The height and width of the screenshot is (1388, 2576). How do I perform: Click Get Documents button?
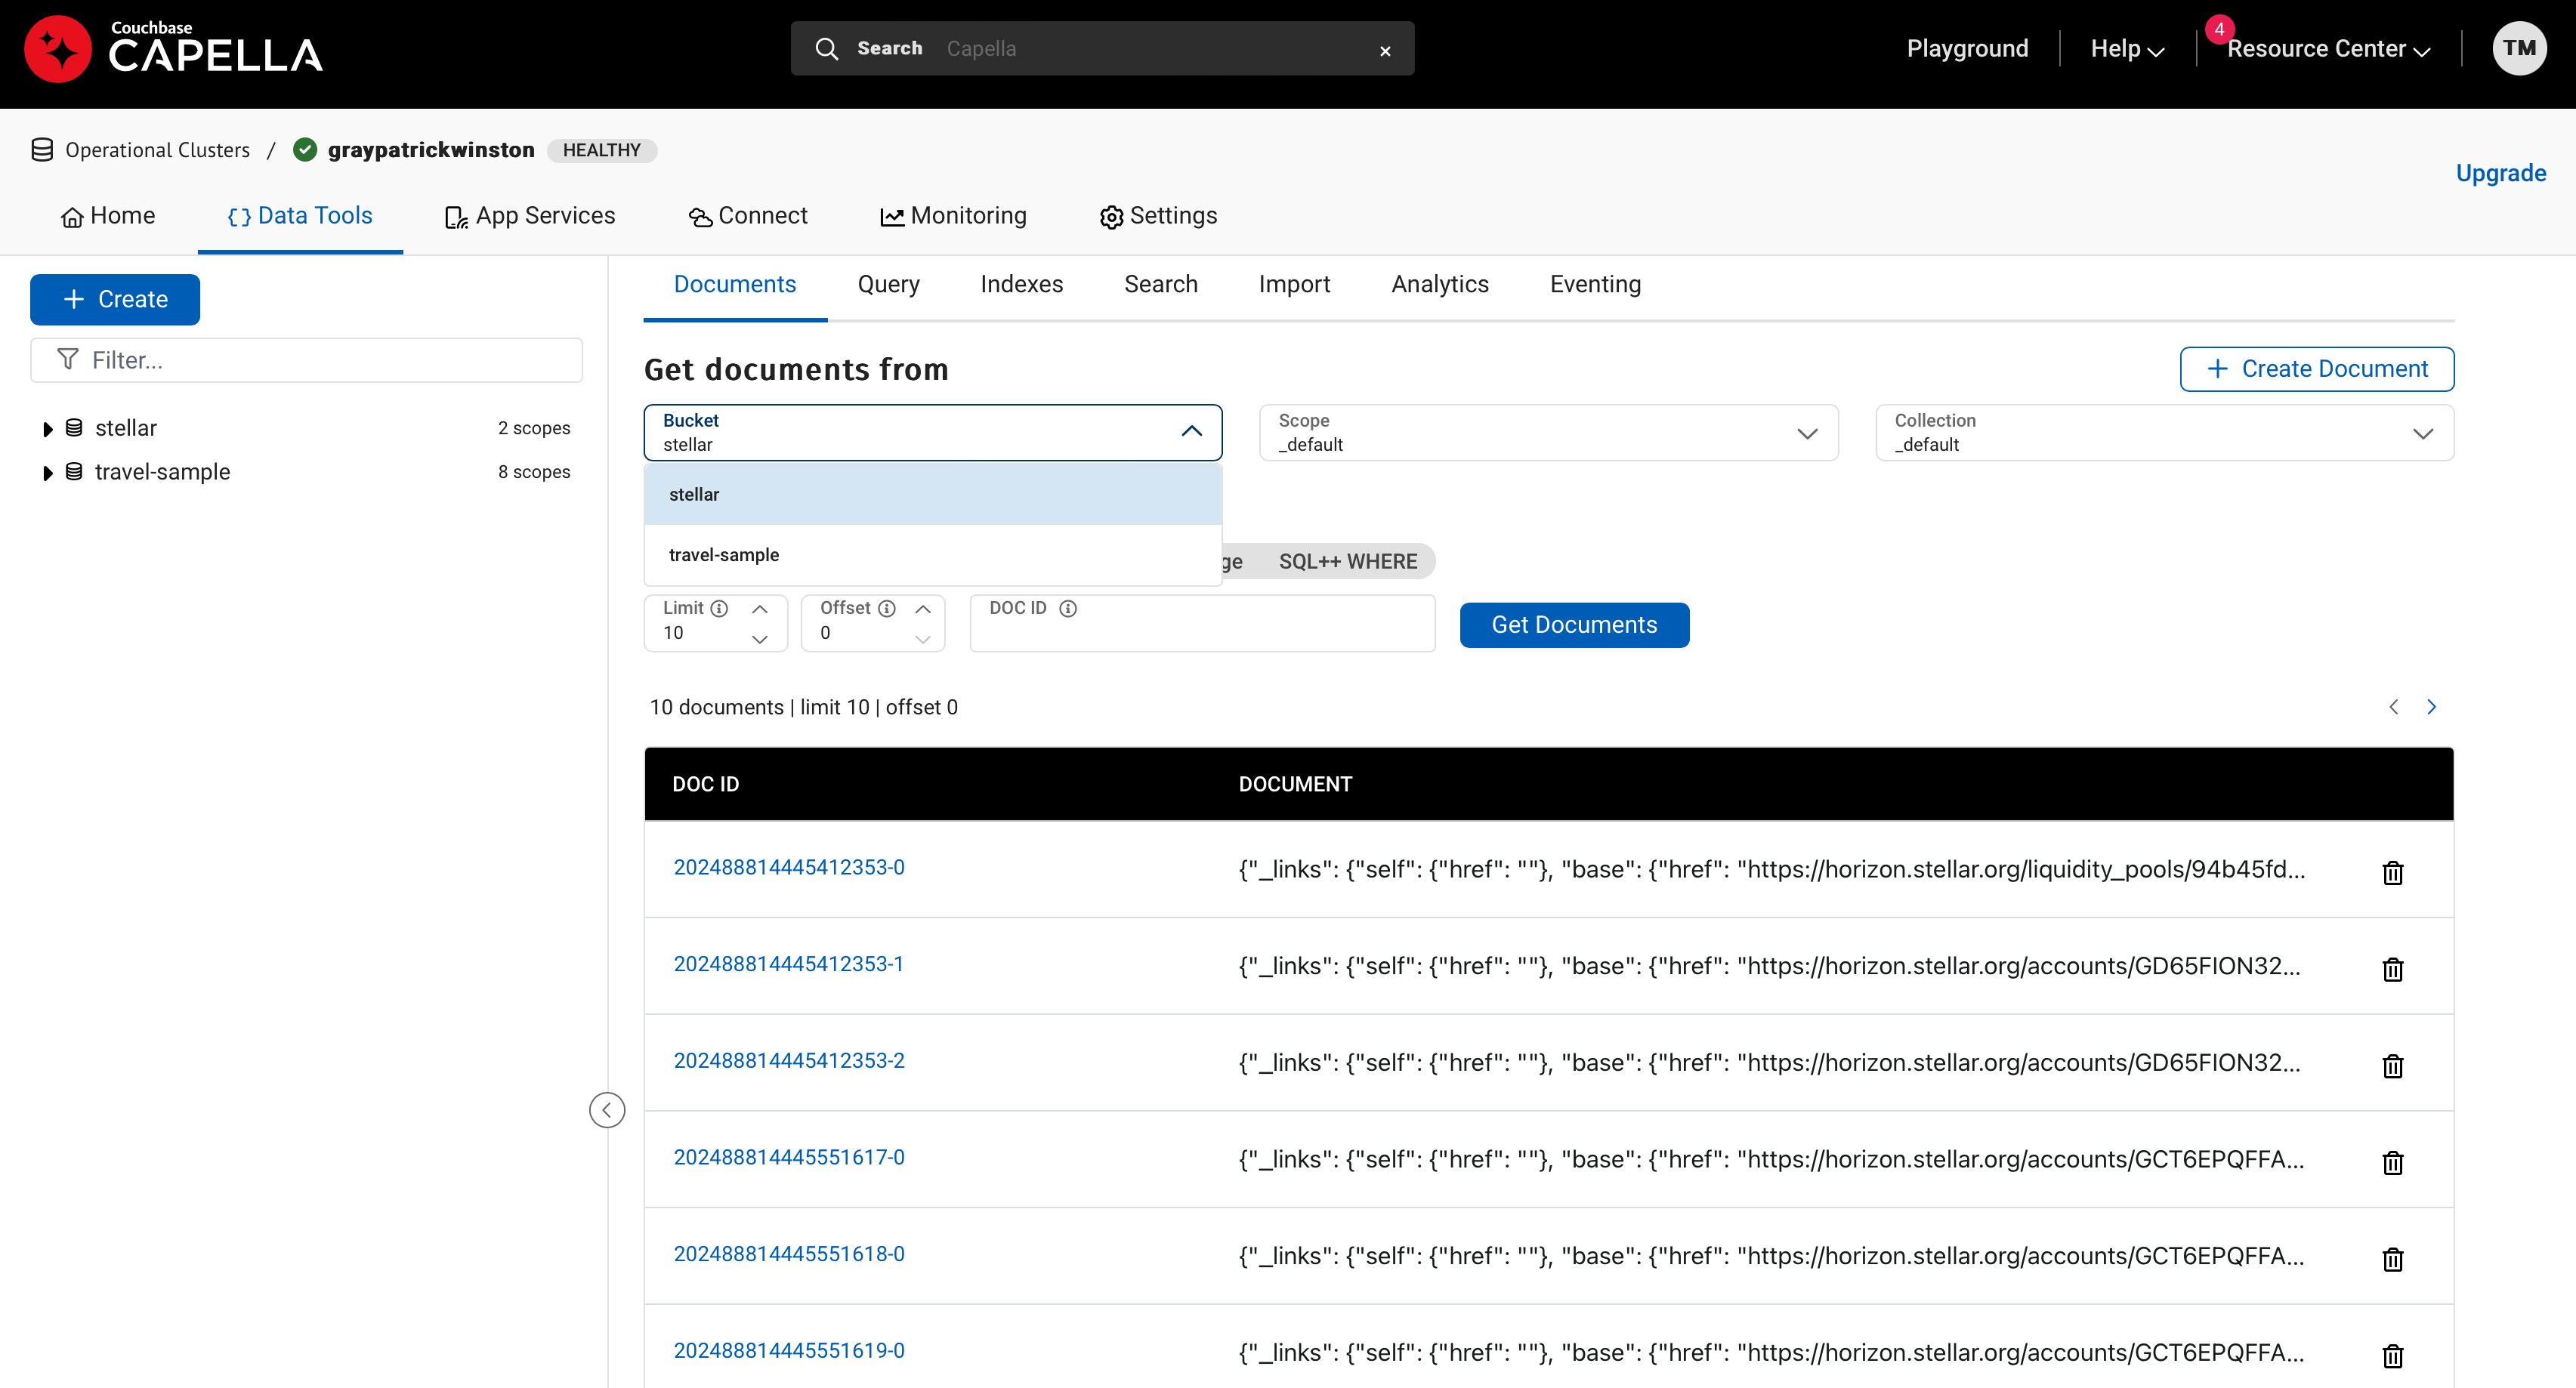1574,625
